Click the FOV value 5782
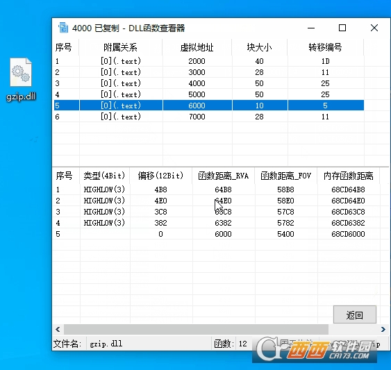391x370 pixels. pos(285,223)
